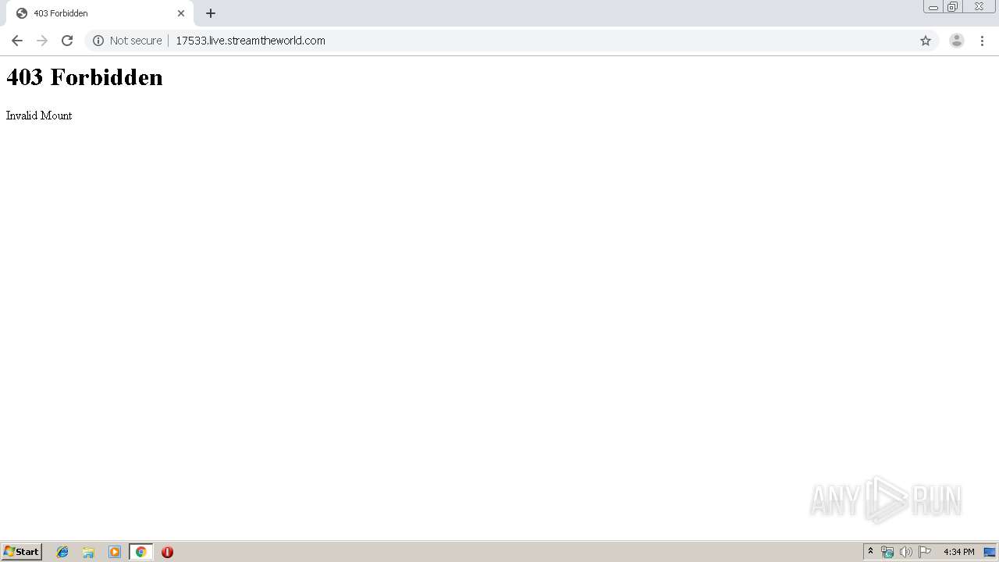
Task: Click the Show desktop button
Action: [x=990, y=552]
